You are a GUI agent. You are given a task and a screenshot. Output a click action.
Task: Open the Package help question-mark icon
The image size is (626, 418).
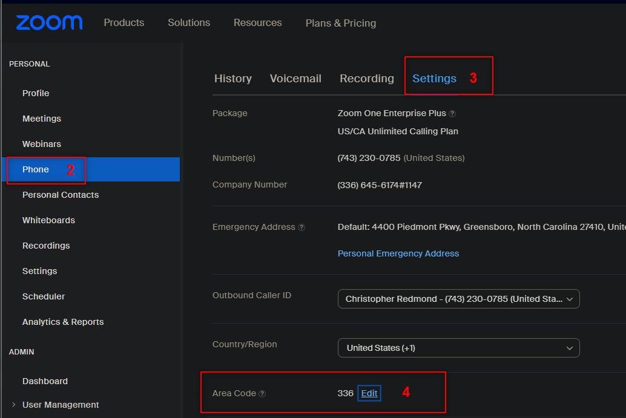coord(452,114)
